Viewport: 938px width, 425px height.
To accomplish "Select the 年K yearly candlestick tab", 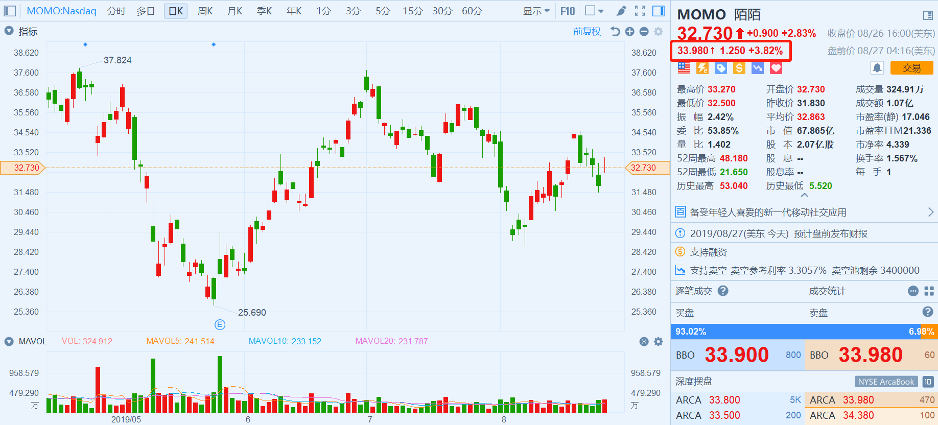I will pyautogui.click(x=294, y=11).
